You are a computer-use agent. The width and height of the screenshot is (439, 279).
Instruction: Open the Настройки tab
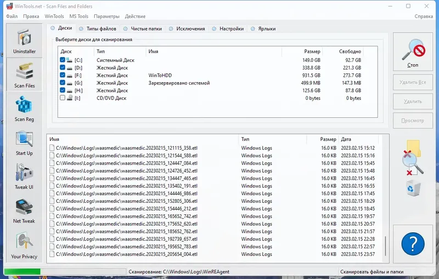(x=228, y=29)
